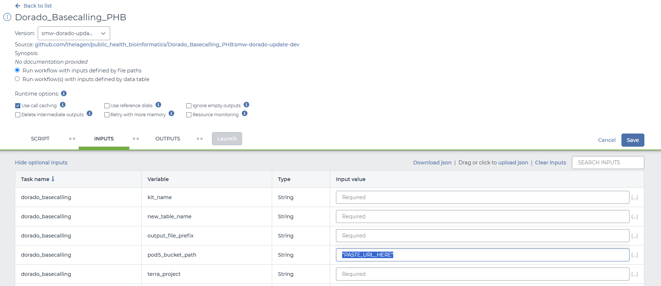The width and height of the screenshot is (661, 286).
Task: Enable Delete intermediate outputs checkbox
Action: pyautogui.click(x=18, y=115)
